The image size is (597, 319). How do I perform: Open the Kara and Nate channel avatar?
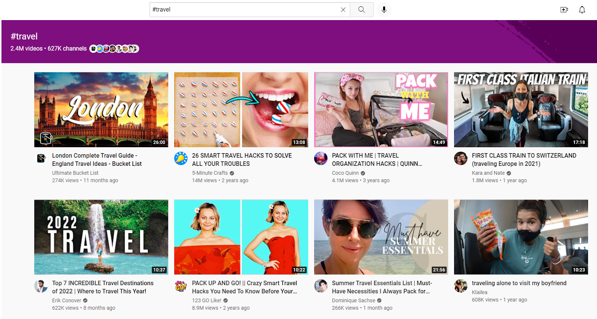[461, 158]
